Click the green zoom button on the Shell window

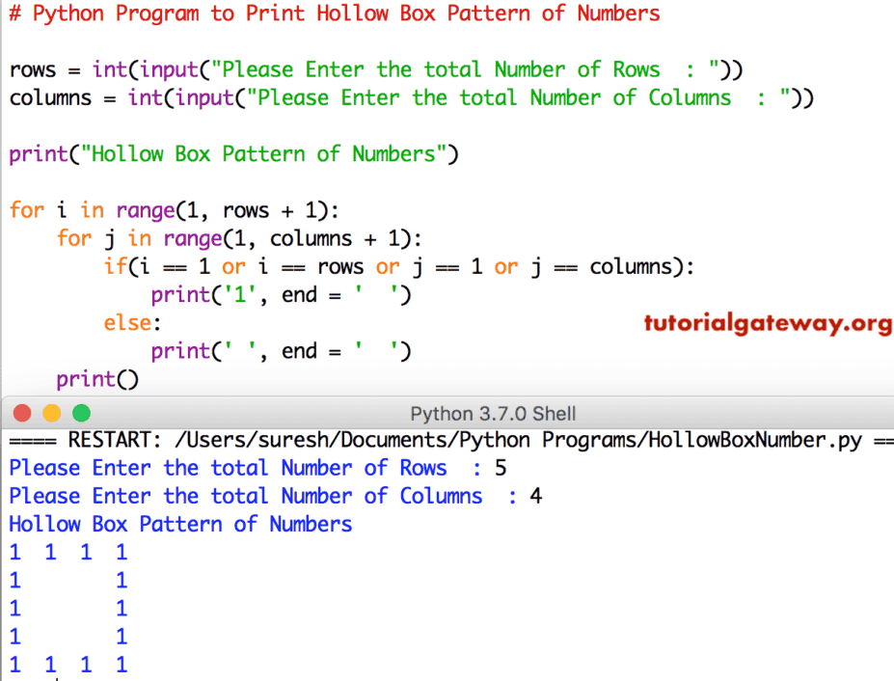click(x=81, y=413)
